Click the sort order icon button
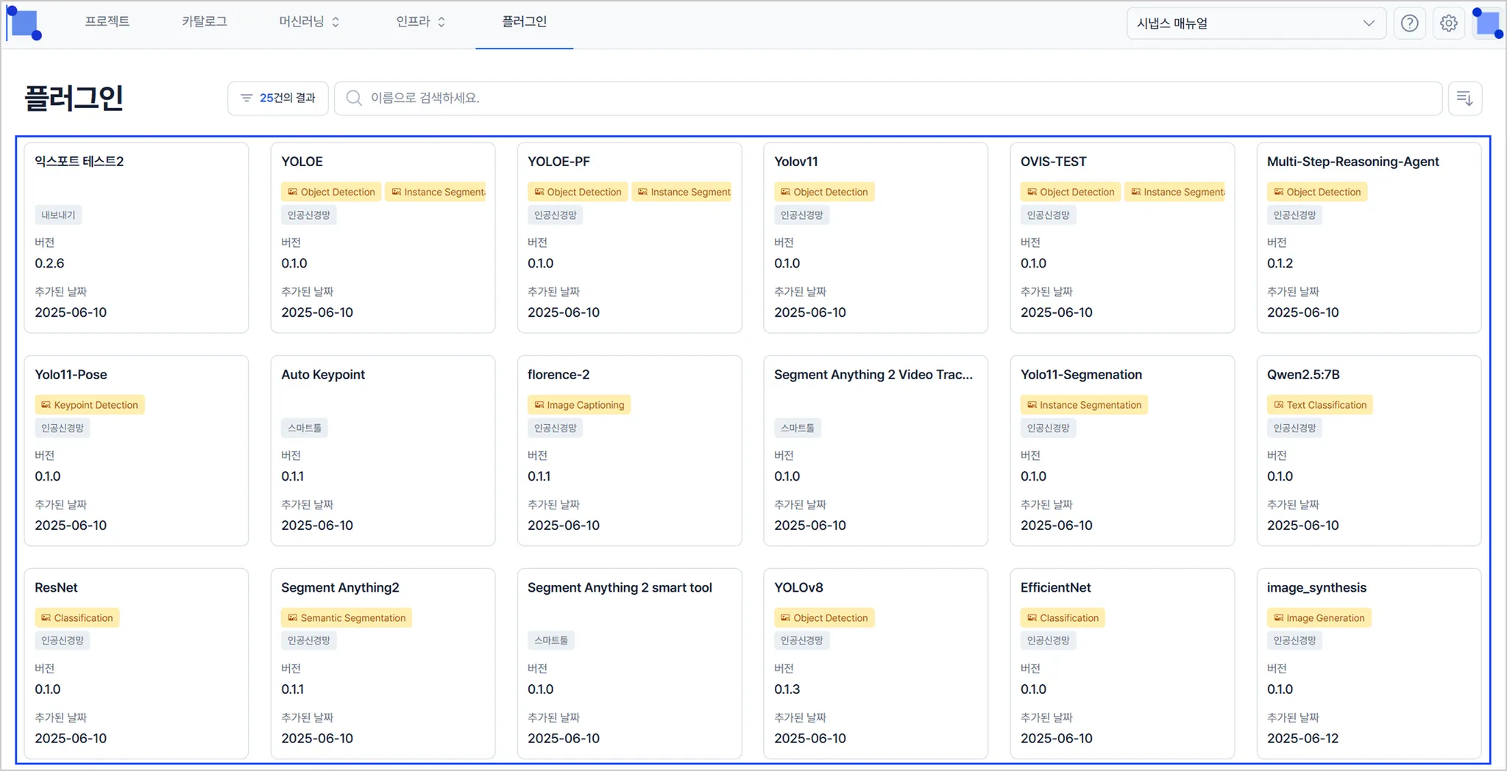This screenshot has height=771, width=1507. point(1464,98)
